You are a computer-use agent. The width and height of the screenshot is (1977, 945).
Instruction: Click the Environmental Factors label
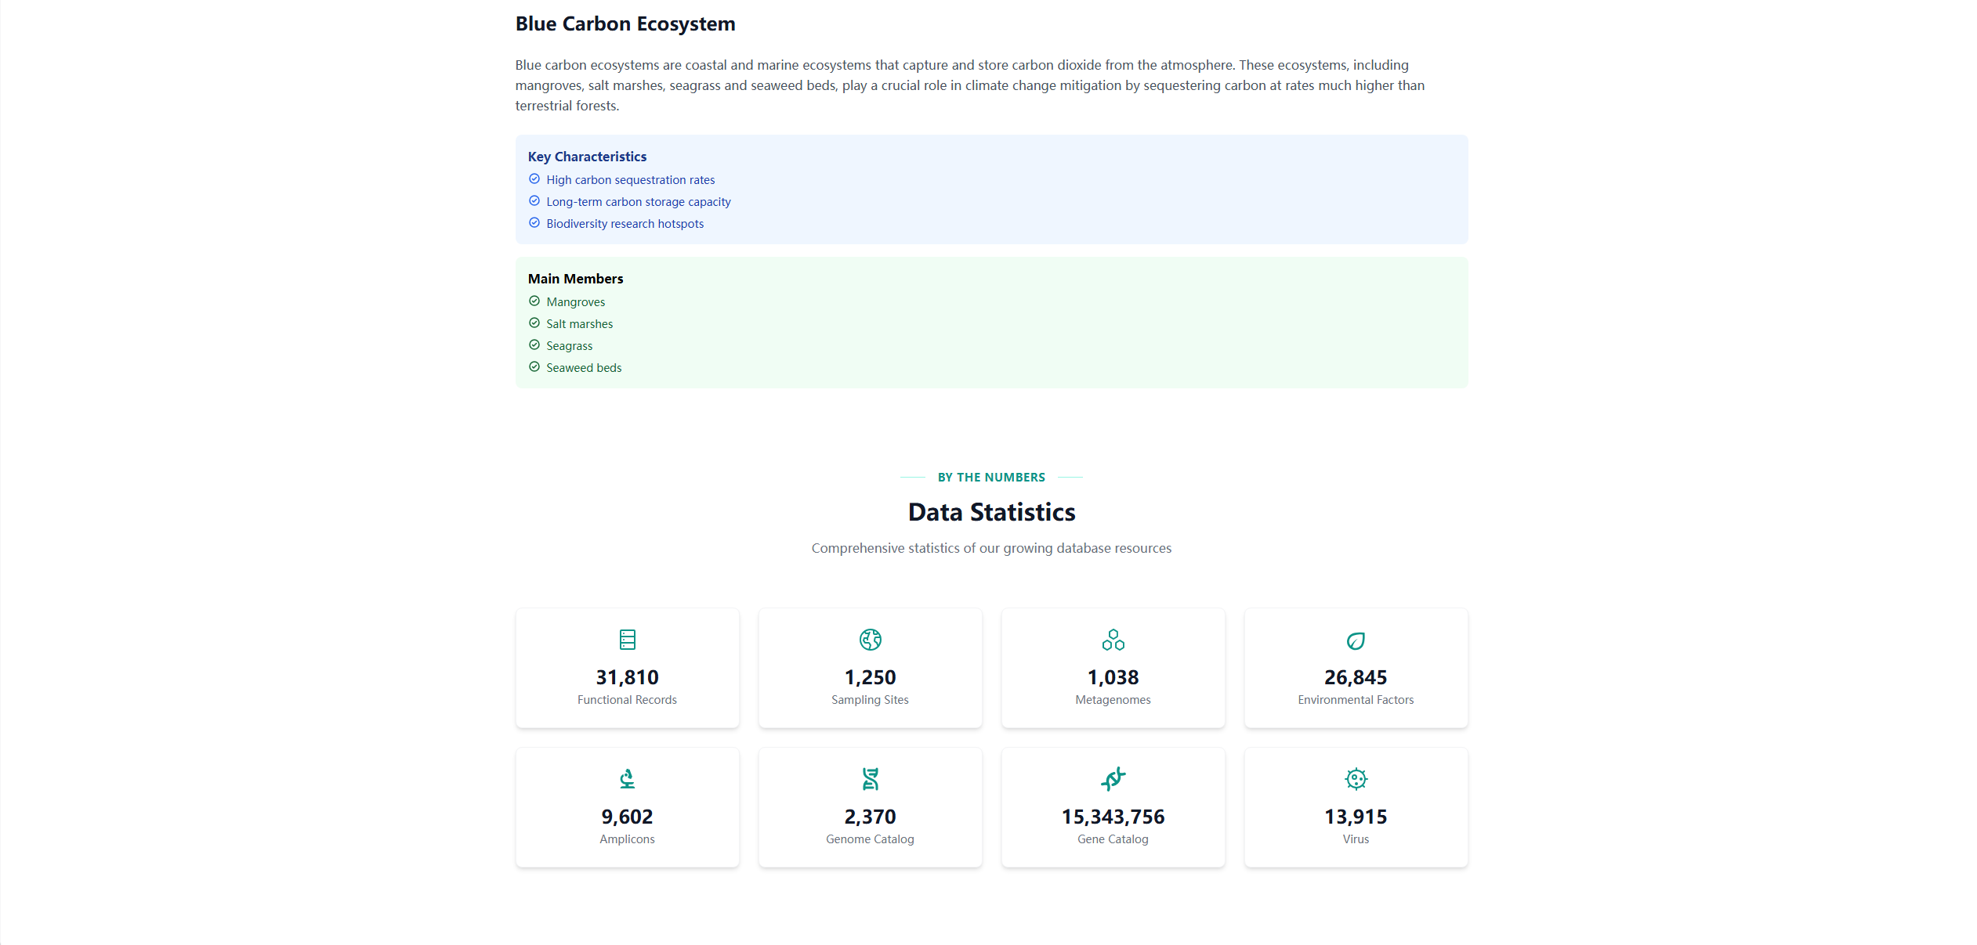1356,700
